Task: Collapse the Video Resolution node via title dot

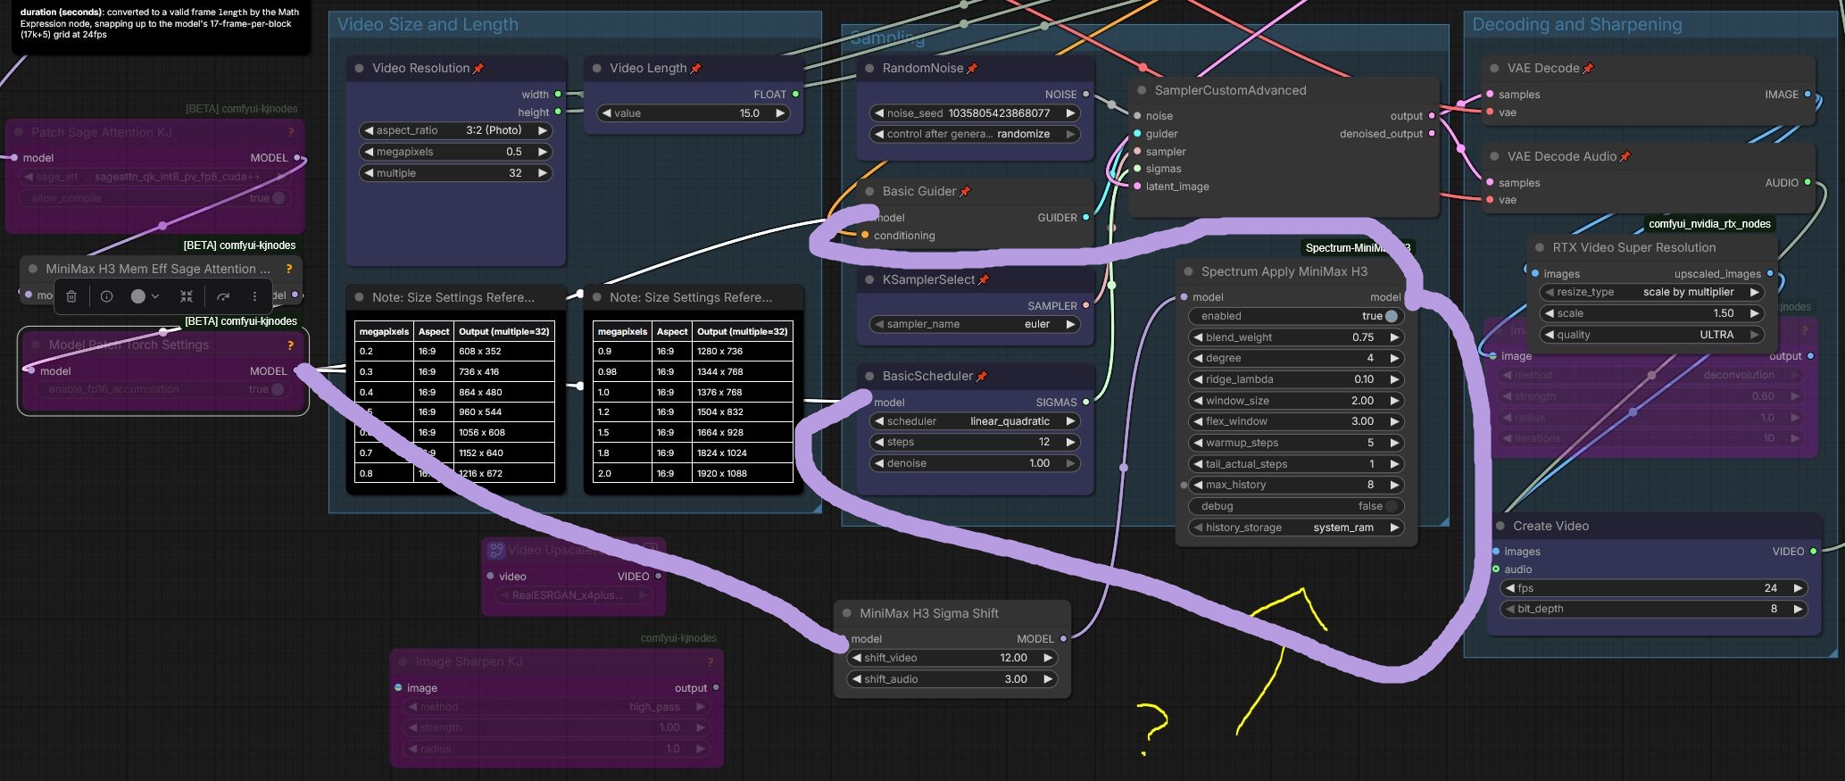Action: pyautogui.click(x=360, y=69)
